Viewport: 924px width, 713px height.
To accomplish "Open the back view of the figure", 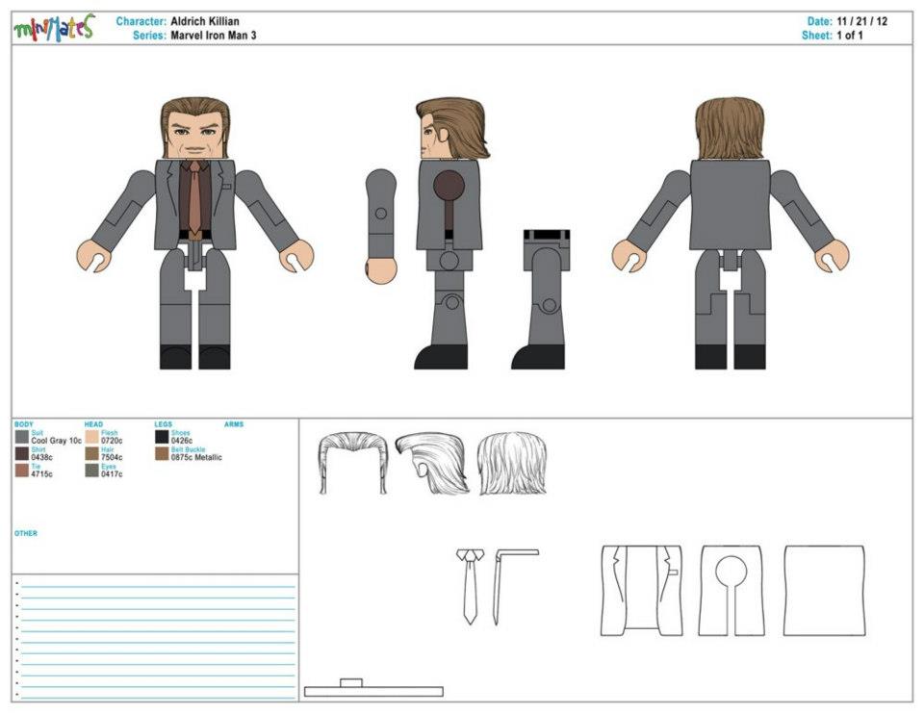I will 731,234.
